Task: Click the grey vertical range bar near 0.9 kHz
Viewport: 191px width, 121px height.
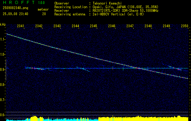Action: 6,70
